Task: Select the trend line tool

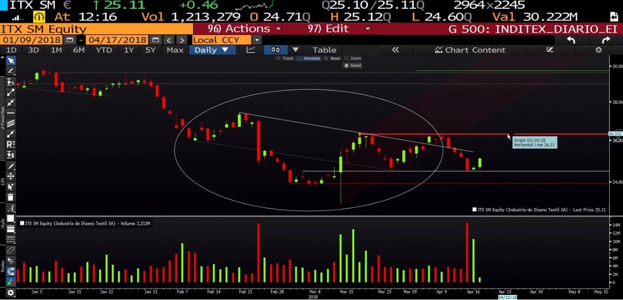Action: point(11,92)
